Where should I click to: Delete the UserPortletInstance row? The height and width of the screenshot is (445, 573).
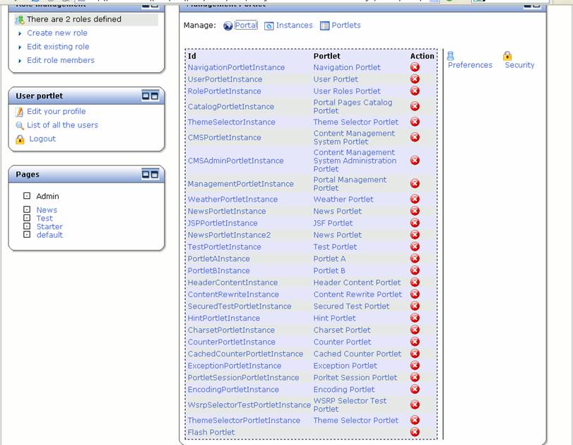pyautogui.click(x=415, y=79)
